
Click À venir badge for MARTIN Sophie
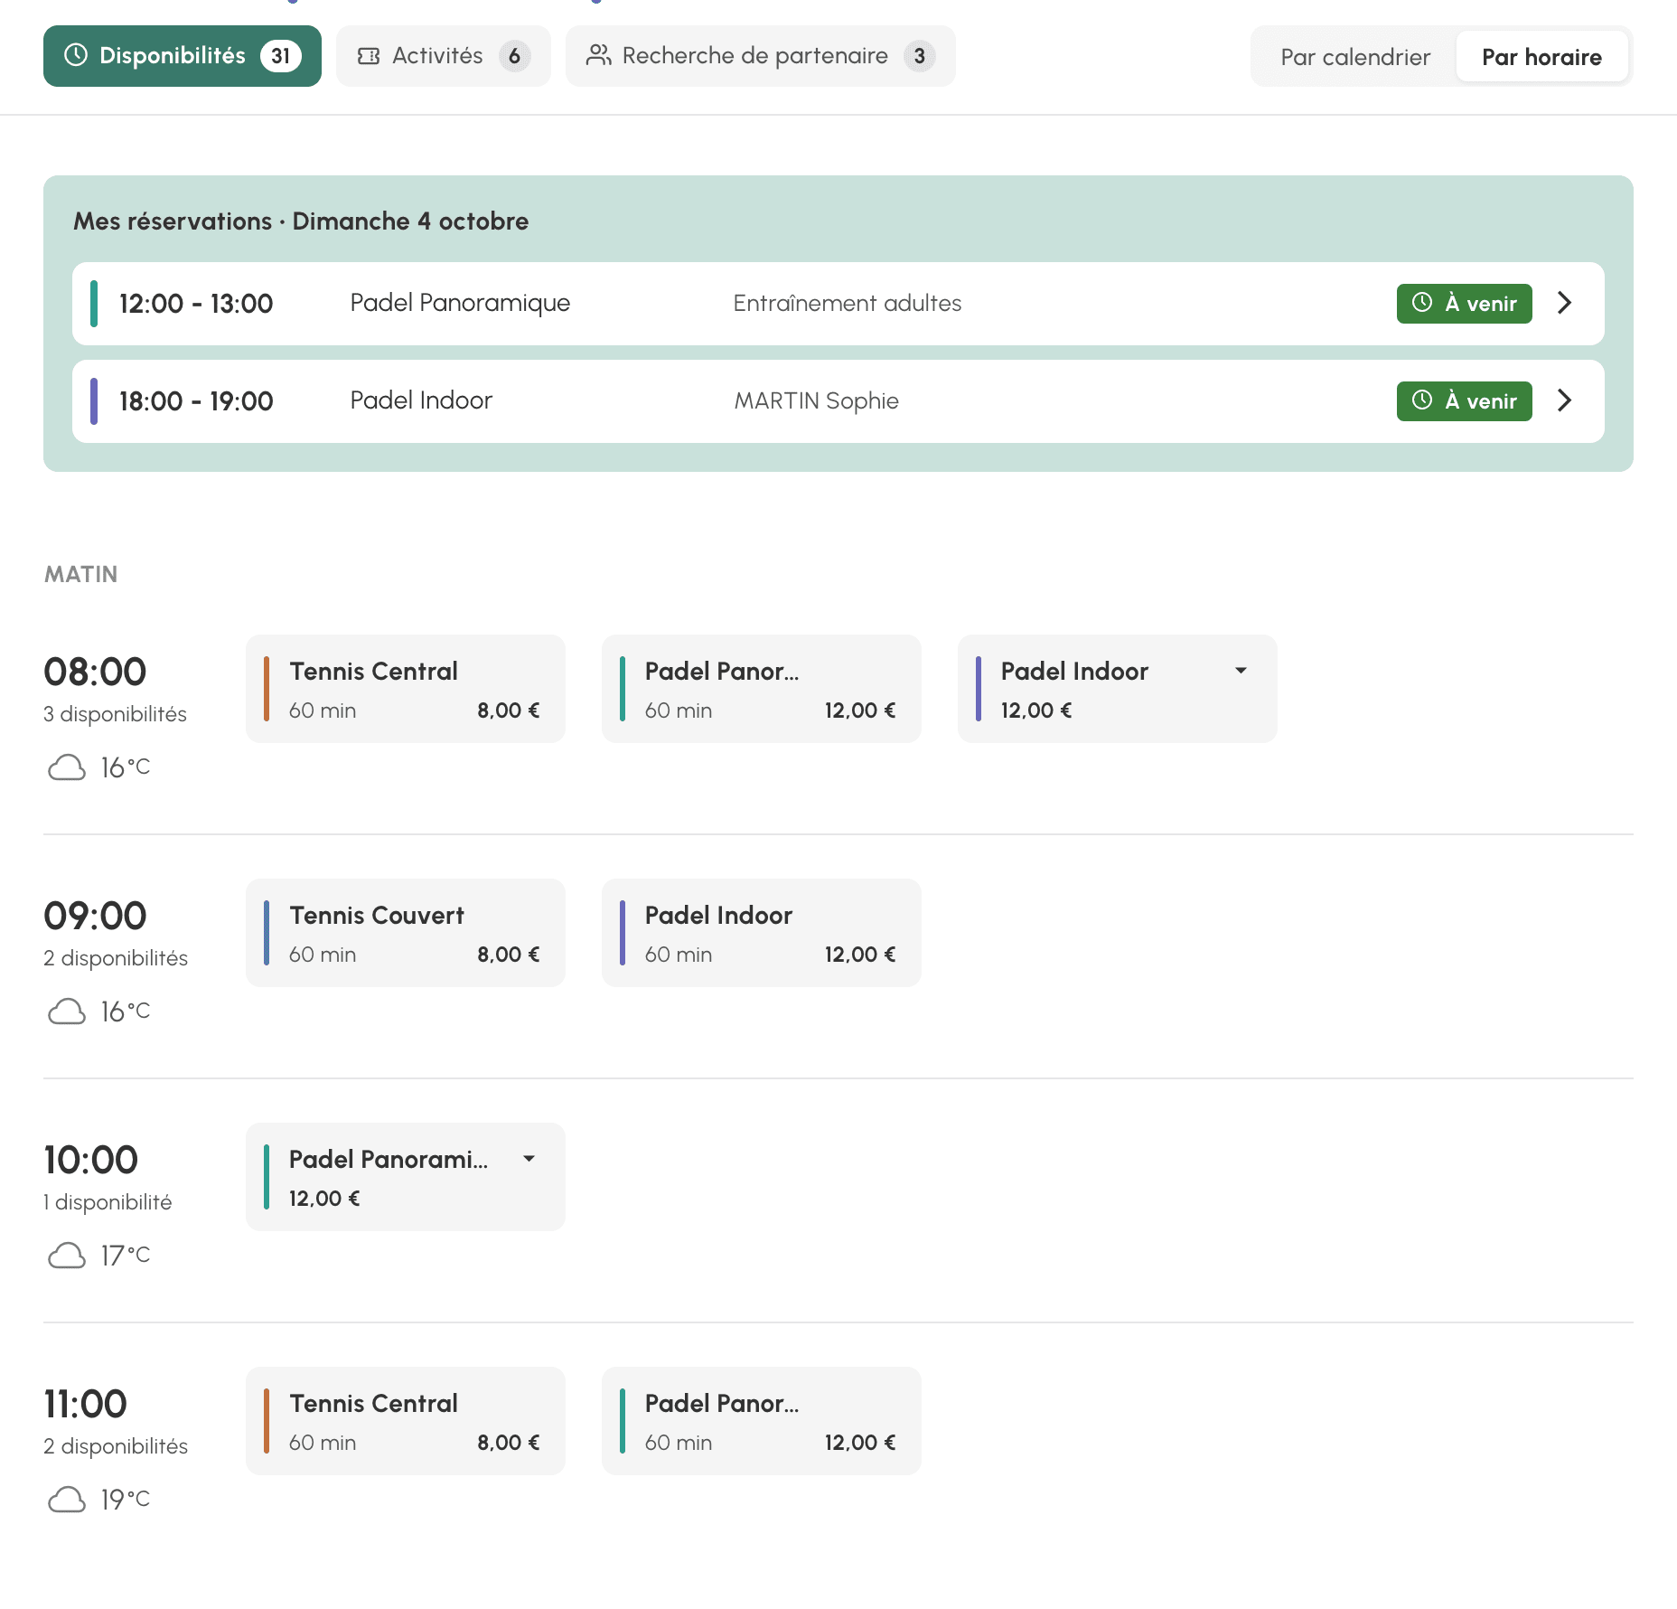tap(1464, 401)
